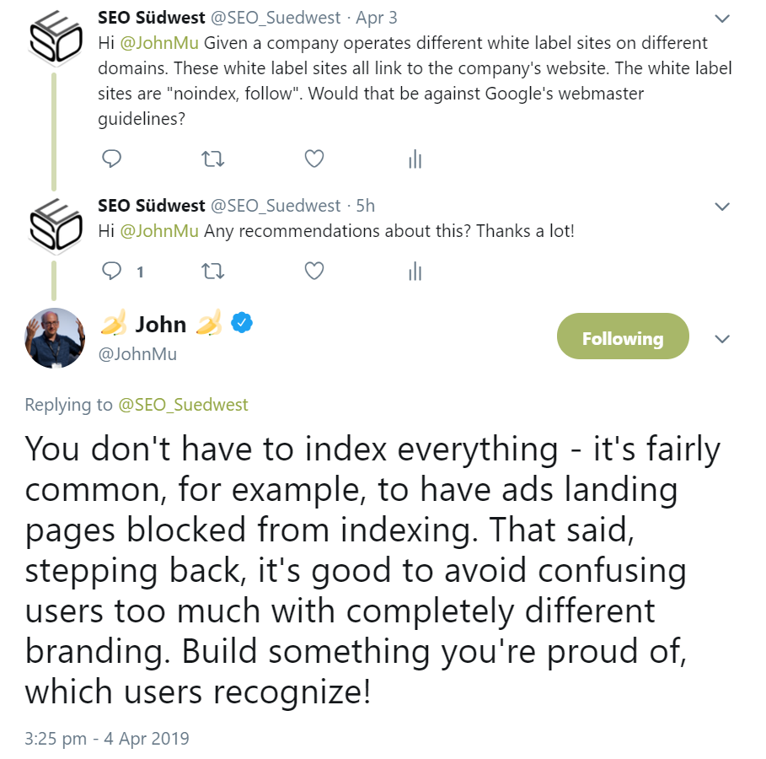Reply to the first SEO Südwest tweet
766x759 pixels.
[x=112, y=159]
